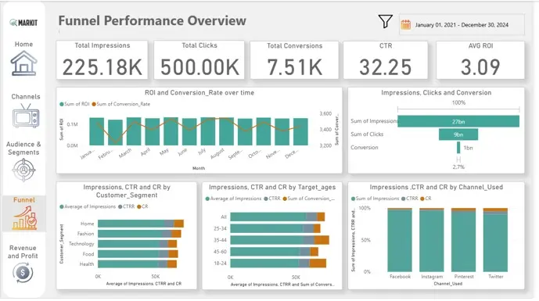Click the filter funnel icon

click(386, 21)
